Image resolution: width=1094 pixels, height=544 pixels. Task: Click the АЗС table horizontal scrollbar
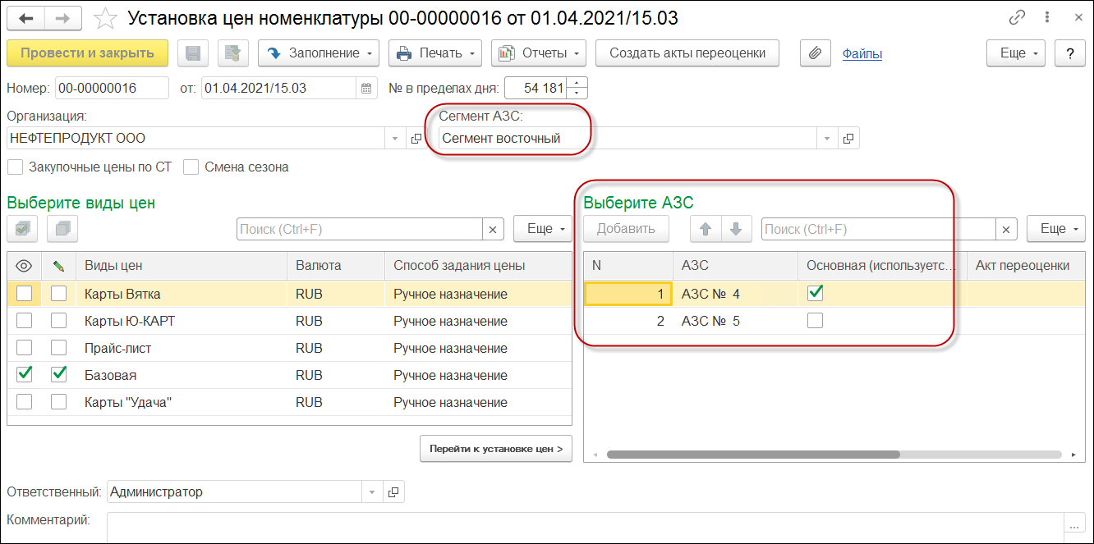[x=752, y=454]
